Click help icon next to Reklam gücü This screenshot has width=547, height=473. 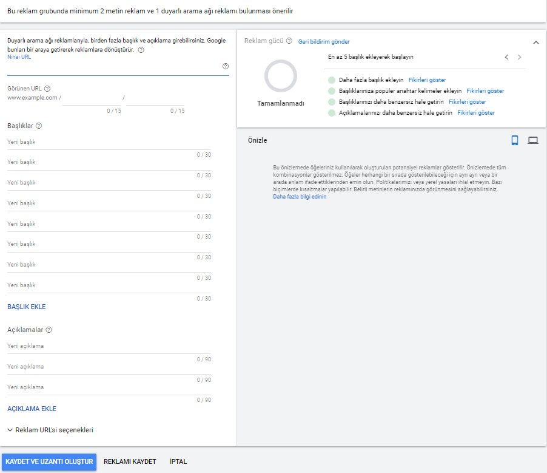(x=289, y=41)
